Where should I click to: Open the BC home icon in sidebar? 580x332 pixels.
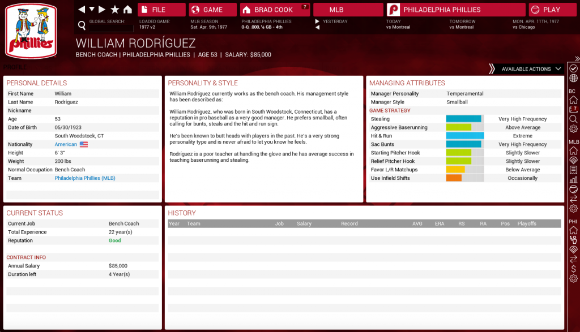(x=573, y=100)
